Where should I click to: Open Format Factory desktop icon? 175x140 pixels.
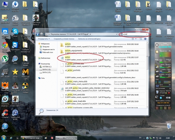pos(15,20)
